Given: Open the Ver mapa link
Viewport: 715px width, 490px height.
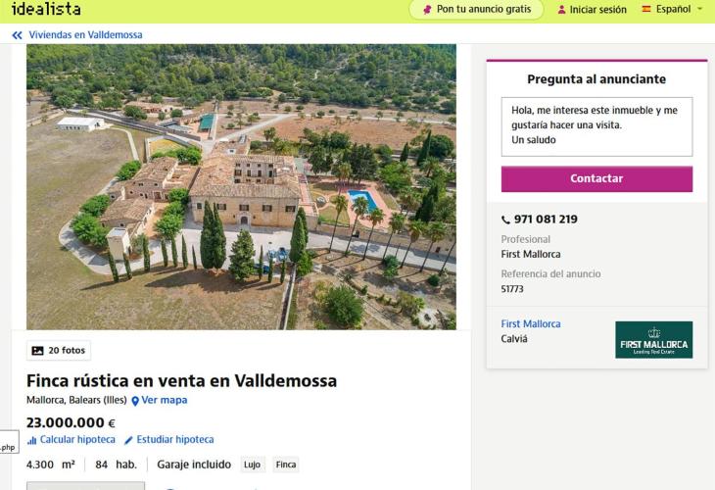Looking at the screenshot, I should [x=165, y=400].
